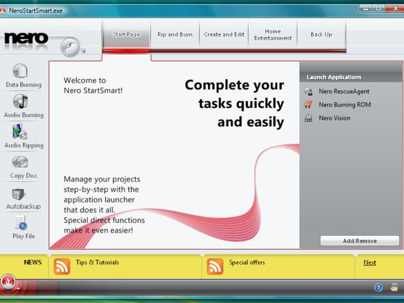The image size is (404, 303).
Task: Click the Launch Applications header
Action: point(334,77)
